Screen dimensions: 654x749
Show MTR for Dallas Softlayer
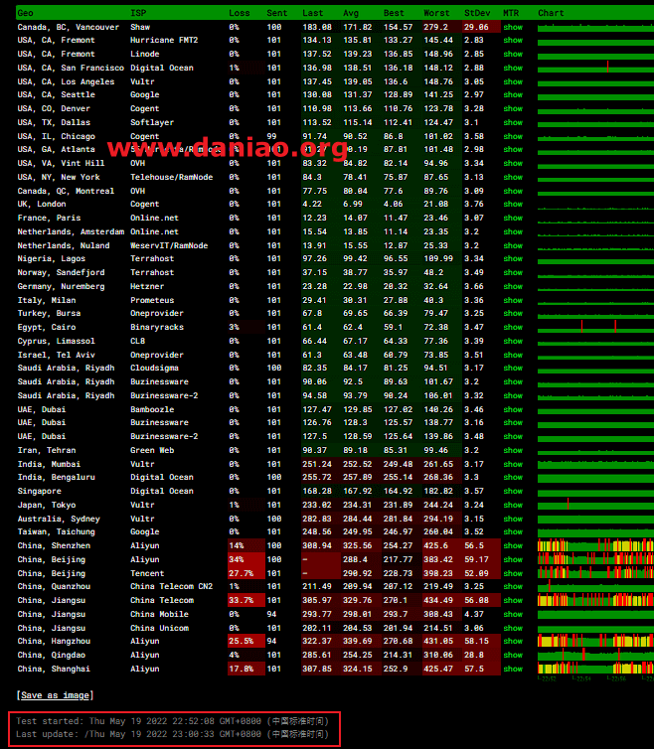tap(513, 122)
